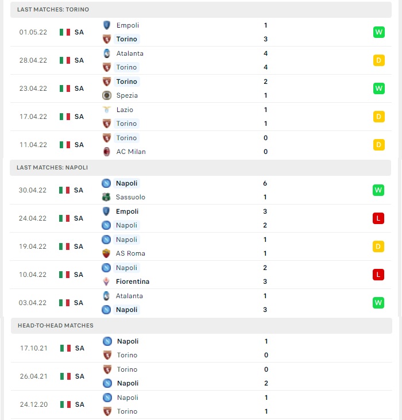Click the Spezia crest icon

pyautogui.click(x=106, y=95)
